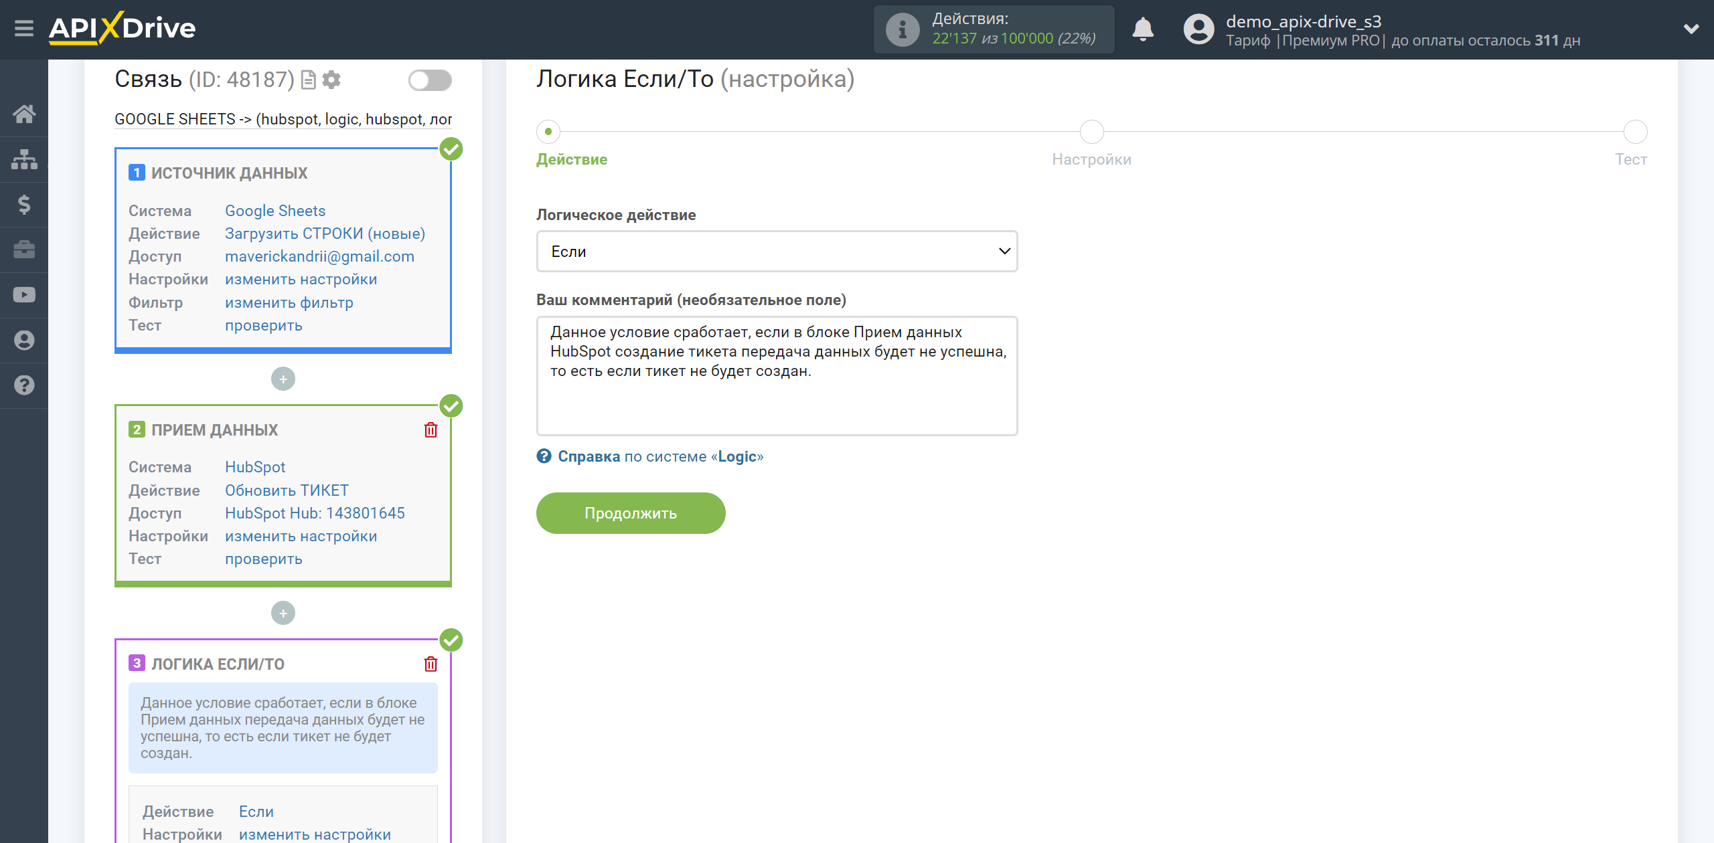Open the connections sitemap sidebar icon
The width and height of the screenshot is (1714, 843).
pyautogui.click(x=24, y=159)
